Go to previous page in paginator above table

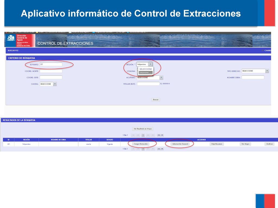tap(138, 135)
